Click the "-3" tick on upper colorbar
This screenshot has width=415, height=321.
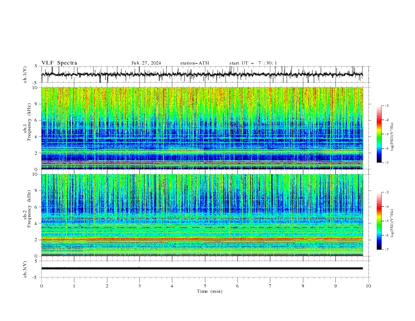tap(387, 105)
